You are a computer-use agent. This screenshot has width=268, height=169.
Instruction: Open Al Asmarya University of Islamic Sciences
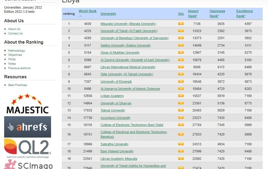tap(130, 89)
